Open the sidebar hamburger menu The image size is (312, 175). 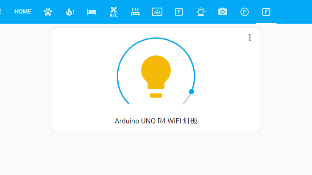click(x=0, y=12)
